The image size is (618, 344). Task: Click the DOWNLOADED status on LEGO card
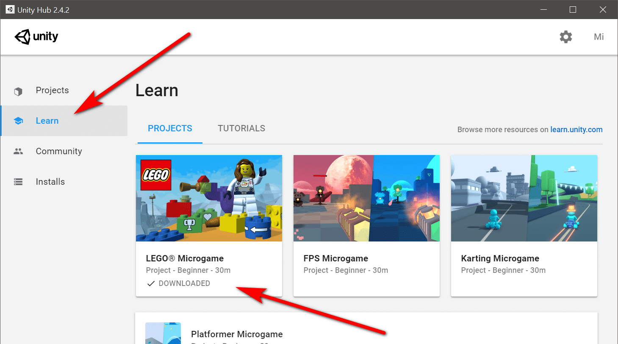(x=184, y=283)
